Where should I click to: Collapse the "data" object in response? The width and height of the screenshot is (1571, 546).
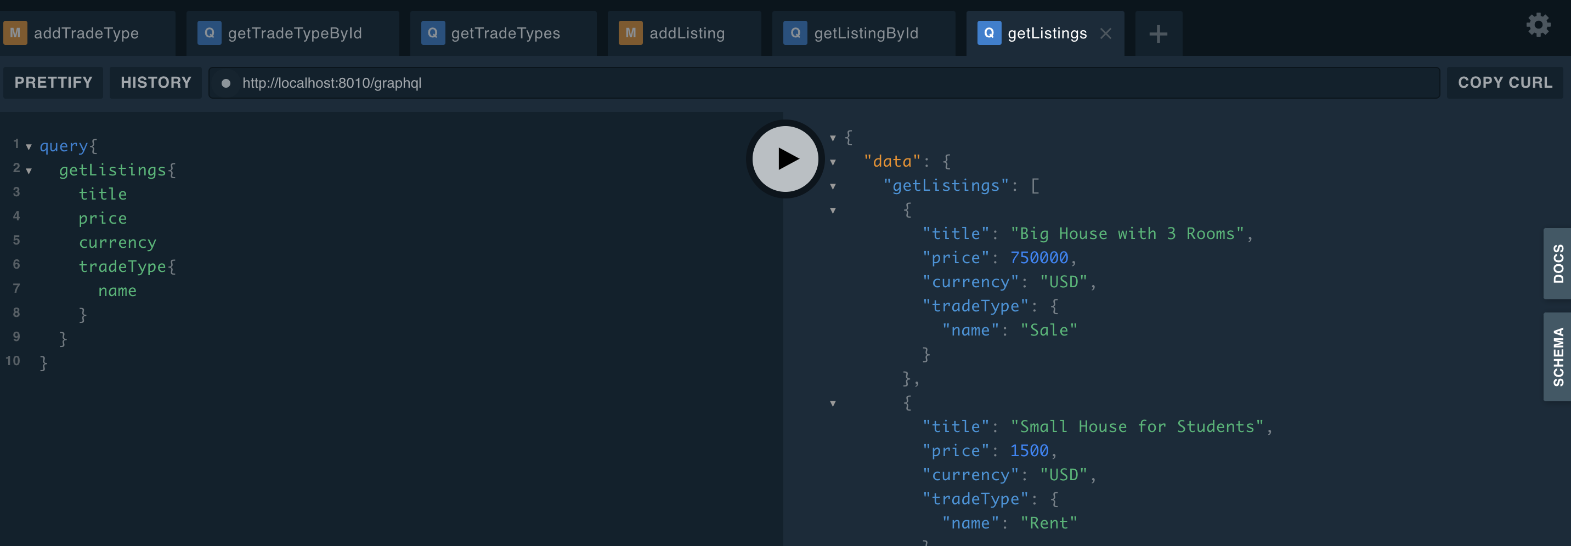click(833, 162)
